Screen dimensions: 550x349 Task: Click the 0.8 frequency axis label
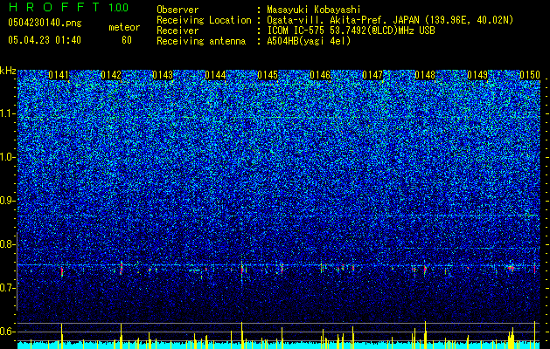coord(8,244)
